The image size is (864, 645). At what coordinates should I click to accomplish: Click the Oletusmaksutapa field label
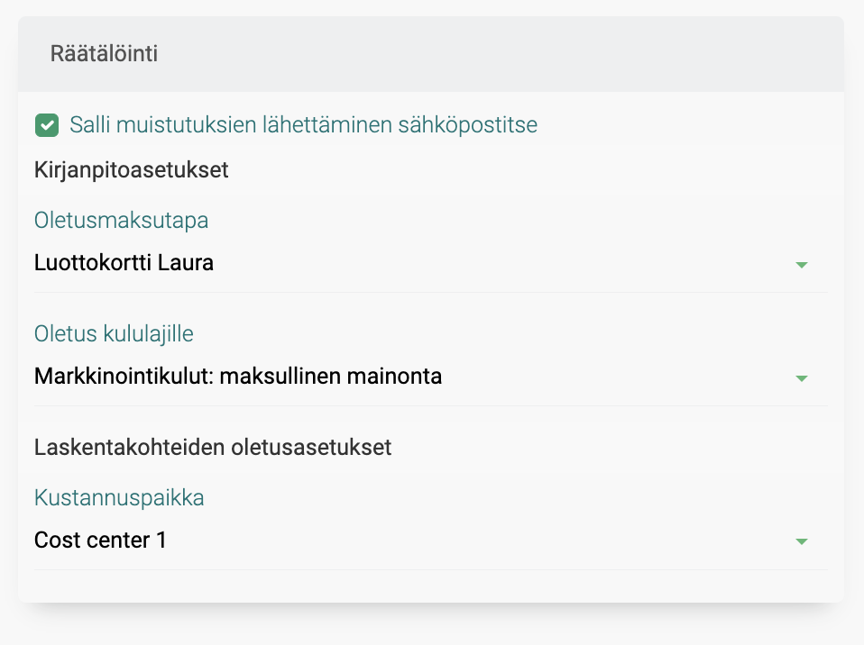click(x=122, y=220)
